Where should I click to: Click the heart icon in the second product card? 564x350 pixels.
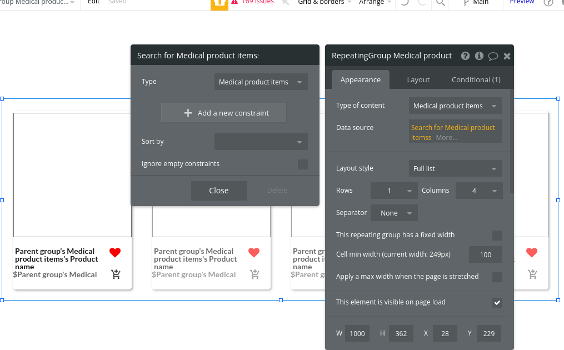click(254, 253)
